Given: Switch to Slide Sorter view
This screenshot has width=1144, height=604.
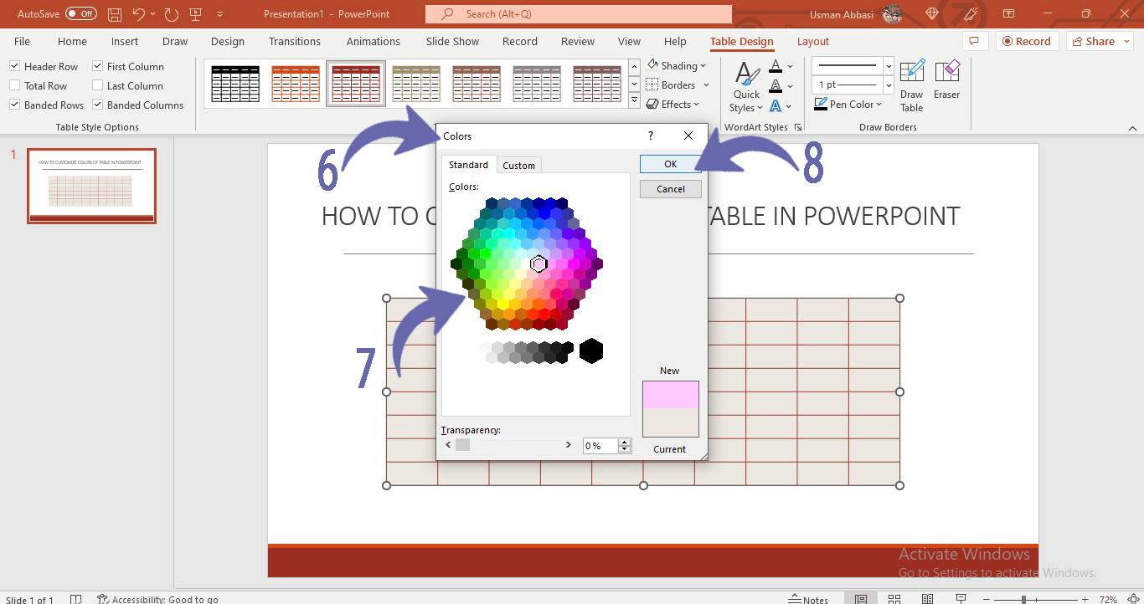Looking at the screenshot, I should 894,599.
